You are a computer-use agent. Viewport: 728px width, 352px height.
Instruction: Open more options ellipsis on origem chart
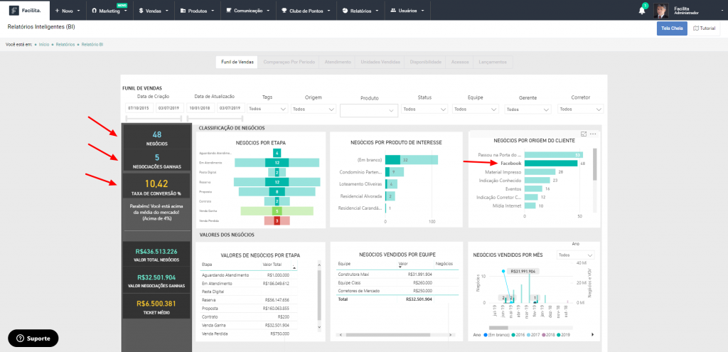[593, 134]
